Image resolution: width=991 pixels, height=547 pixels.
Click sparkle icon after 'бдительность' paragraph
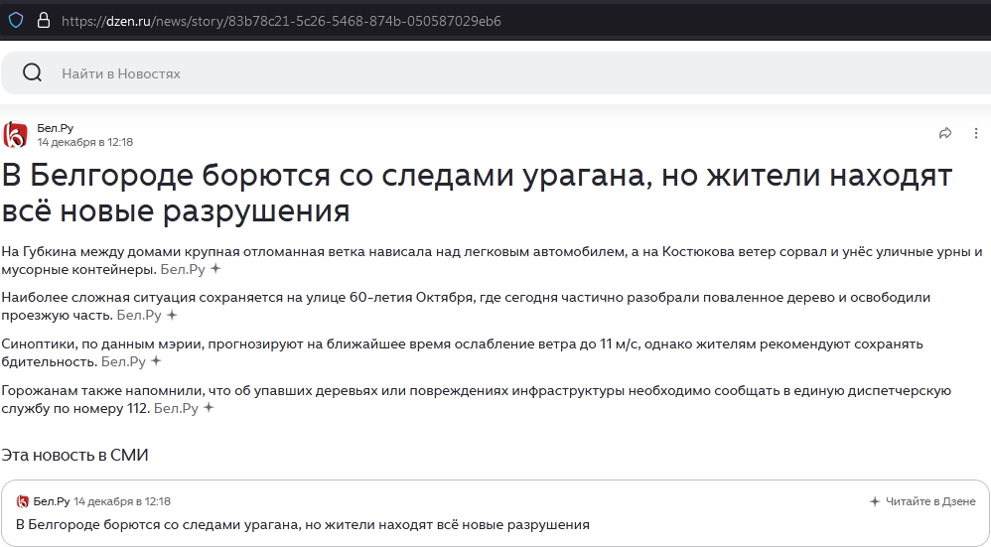click(156, 361)
